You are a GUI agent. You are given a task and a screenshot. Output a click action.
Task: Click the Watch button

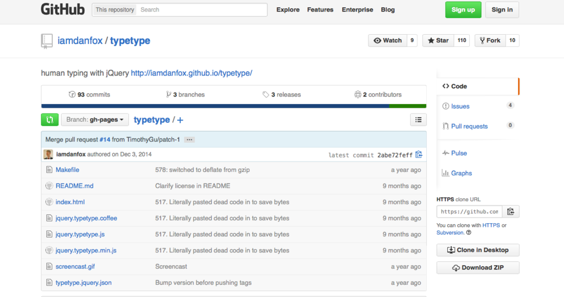pos(388,40)
